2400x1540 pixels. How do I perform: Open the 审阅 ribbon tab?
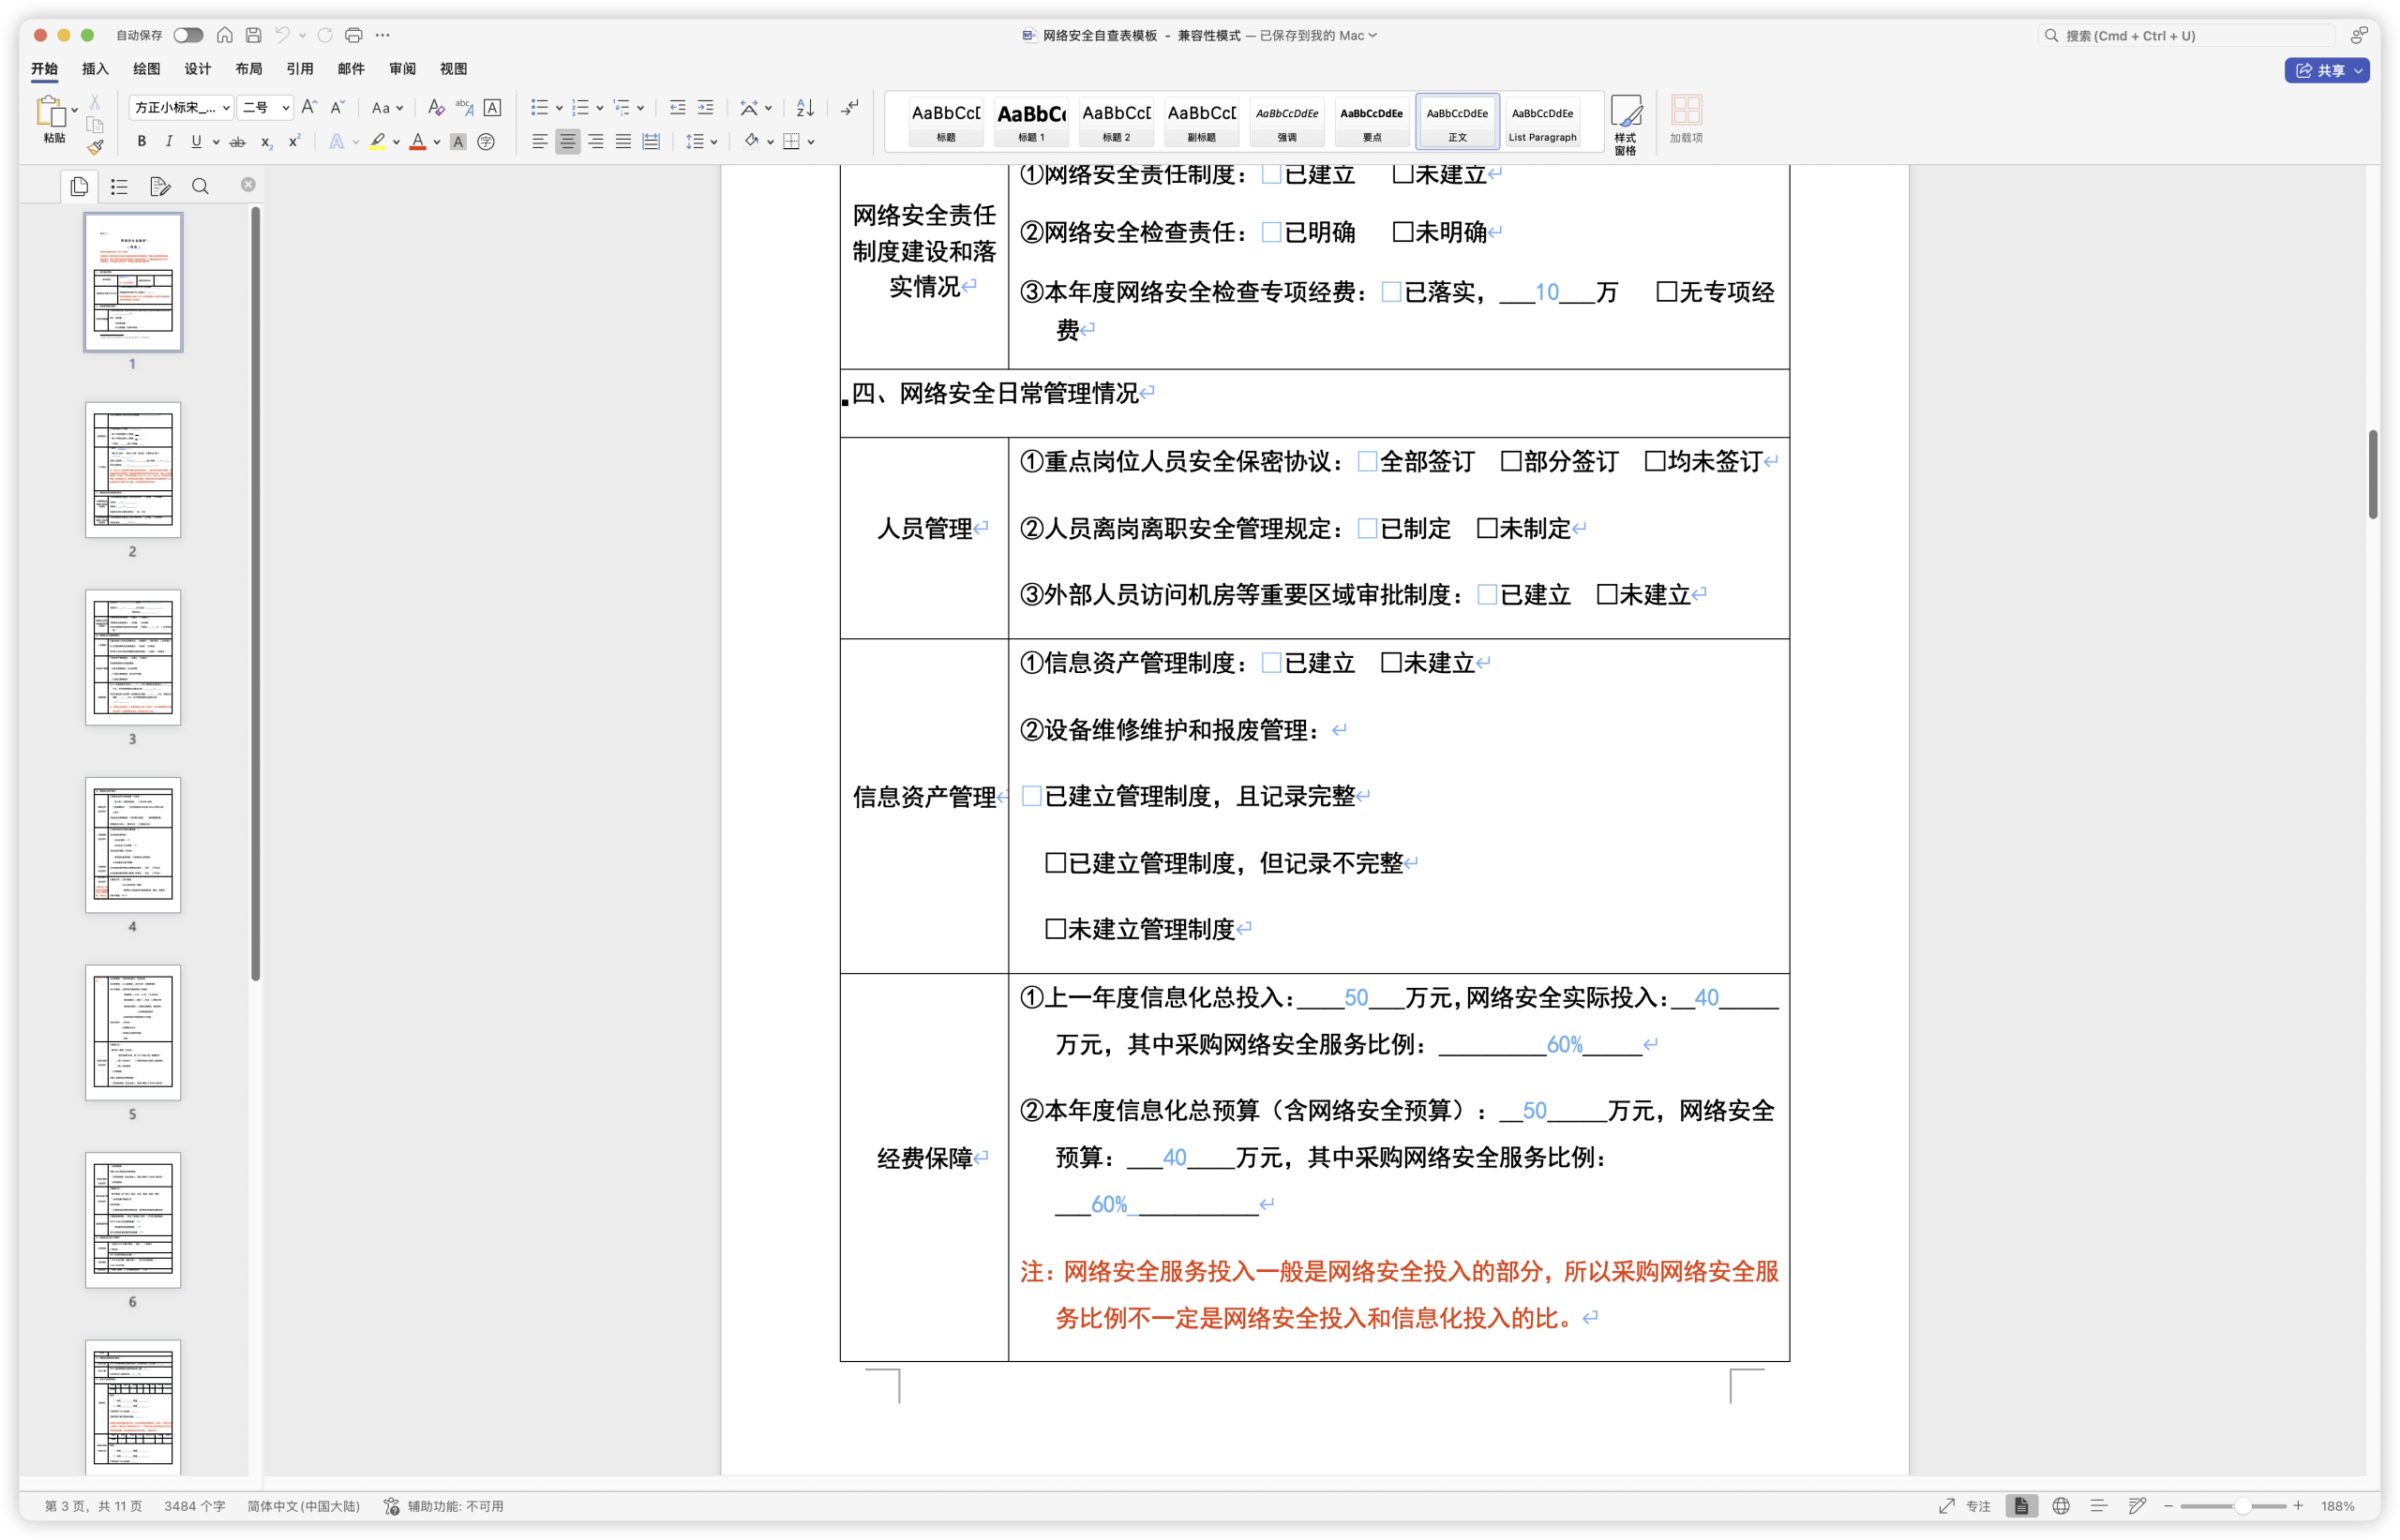pyautogui.click(x=402, y=69)
